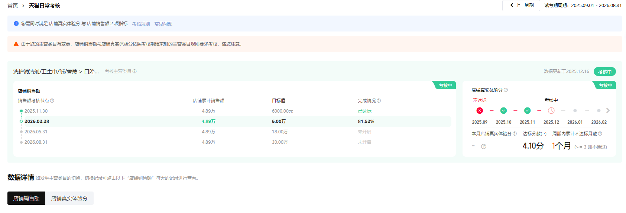This screenshot has width=626, height=213.
Task: Switch to the 店铺真实体验分 tab
Action: click(69, 198)
